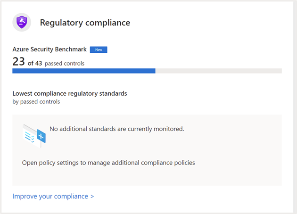This screenshot has width=297, height=214.
Task: Click the 23 passed controls number
Action: (x=18, y=62)
